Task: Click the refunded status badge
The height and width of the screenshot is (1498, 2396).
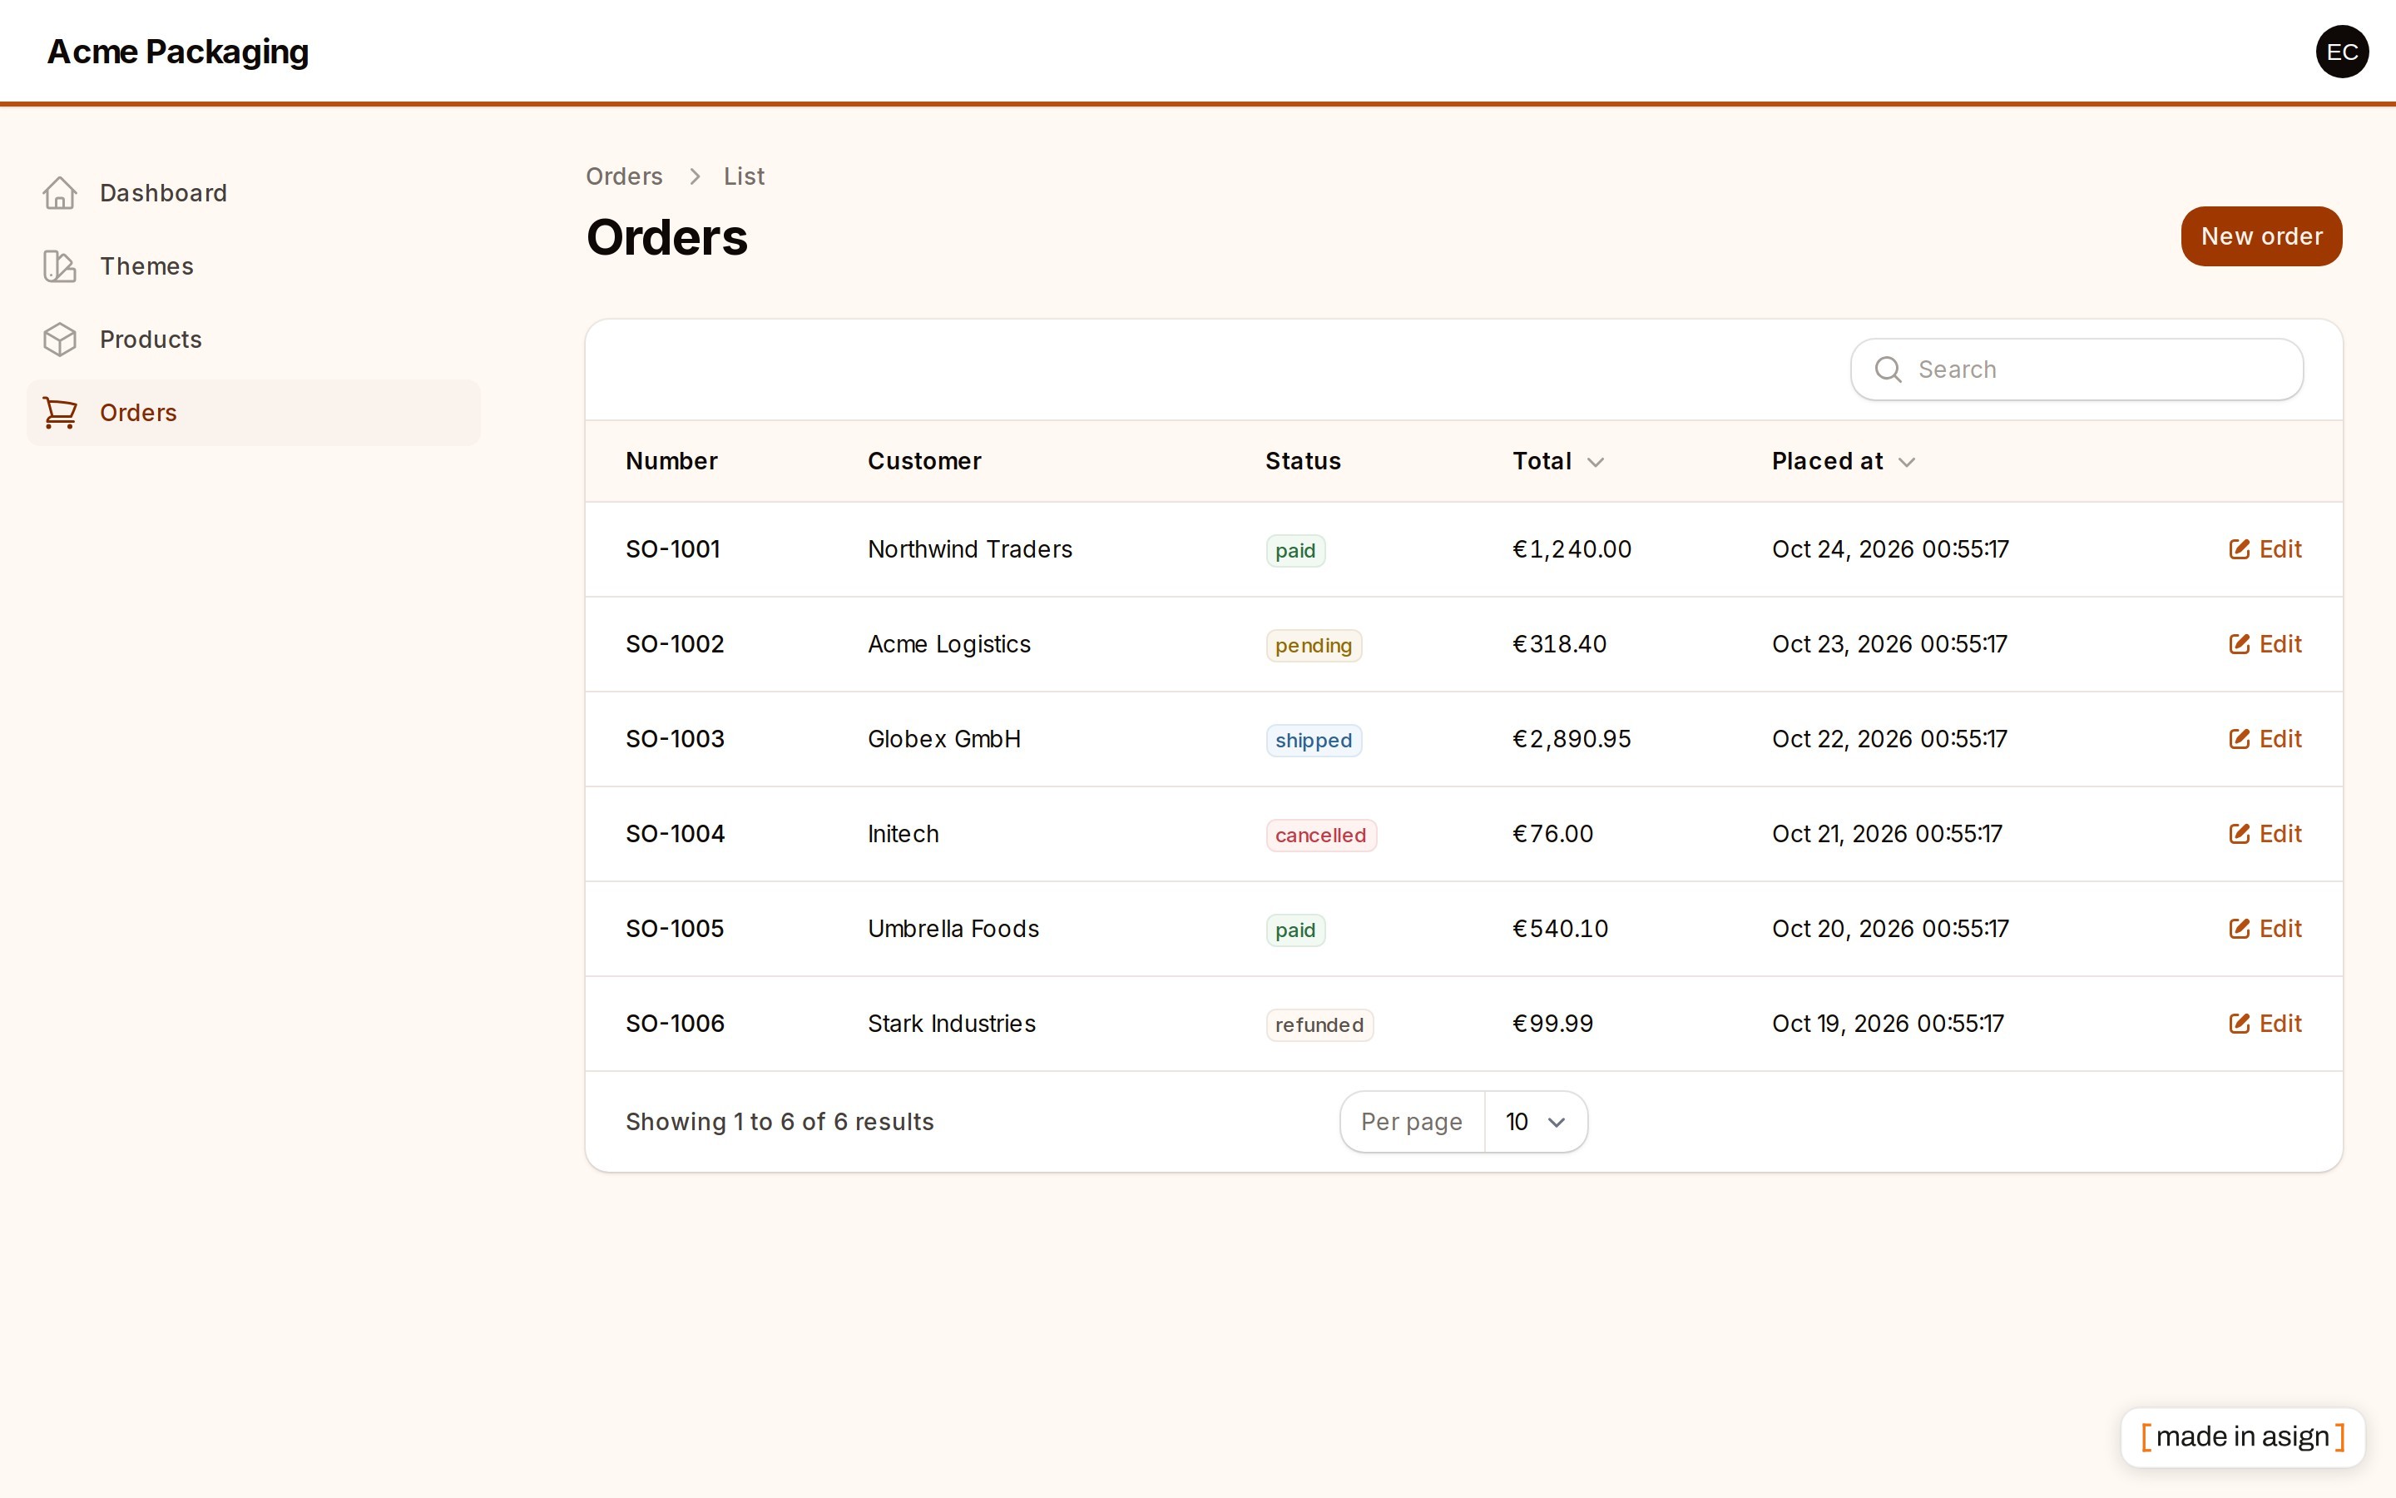Action: (x=1319, y=1025)
